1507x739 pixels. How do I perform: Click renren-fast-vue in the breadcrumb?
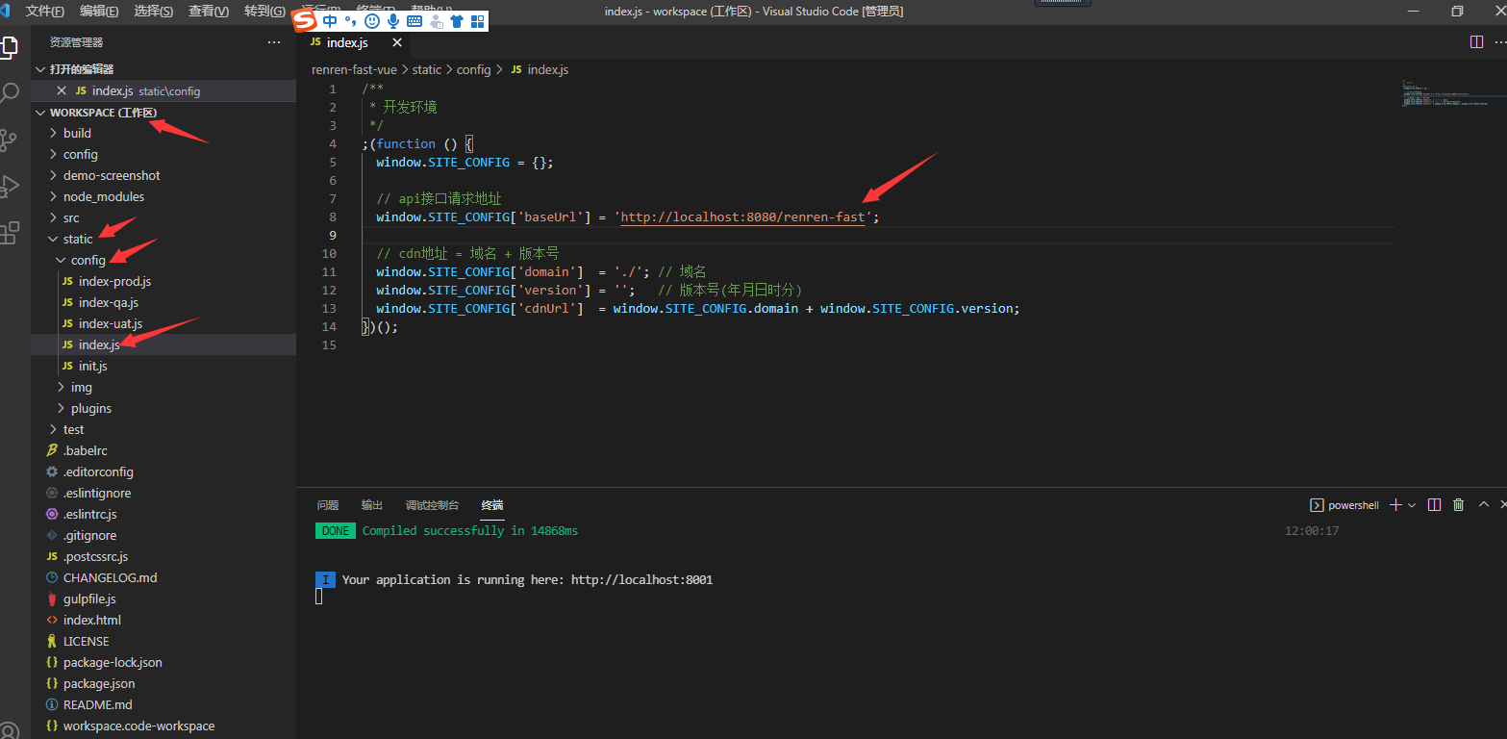[x=356, y=69]
